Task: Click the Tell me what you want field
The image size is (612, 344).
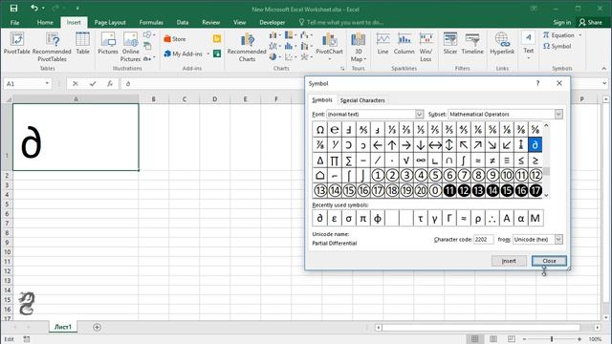Action: (340, 22)
